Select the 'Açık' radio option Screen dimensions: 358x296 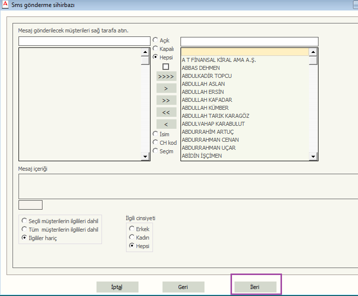tap(155, 40)
